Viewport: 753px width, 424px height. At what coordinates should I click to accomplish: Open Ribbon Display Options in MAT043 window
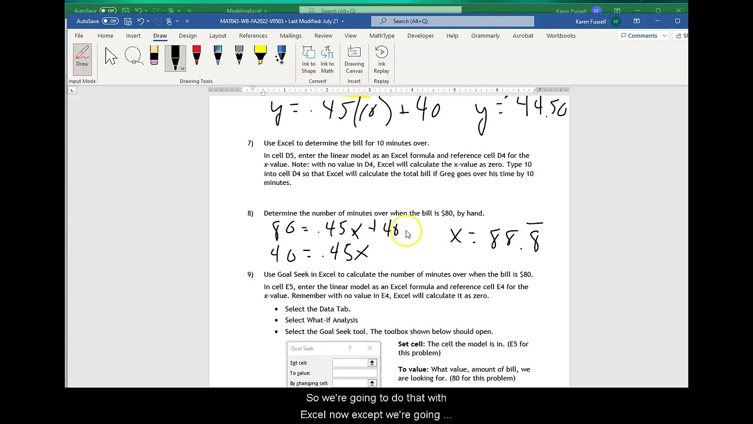[637, 21]
